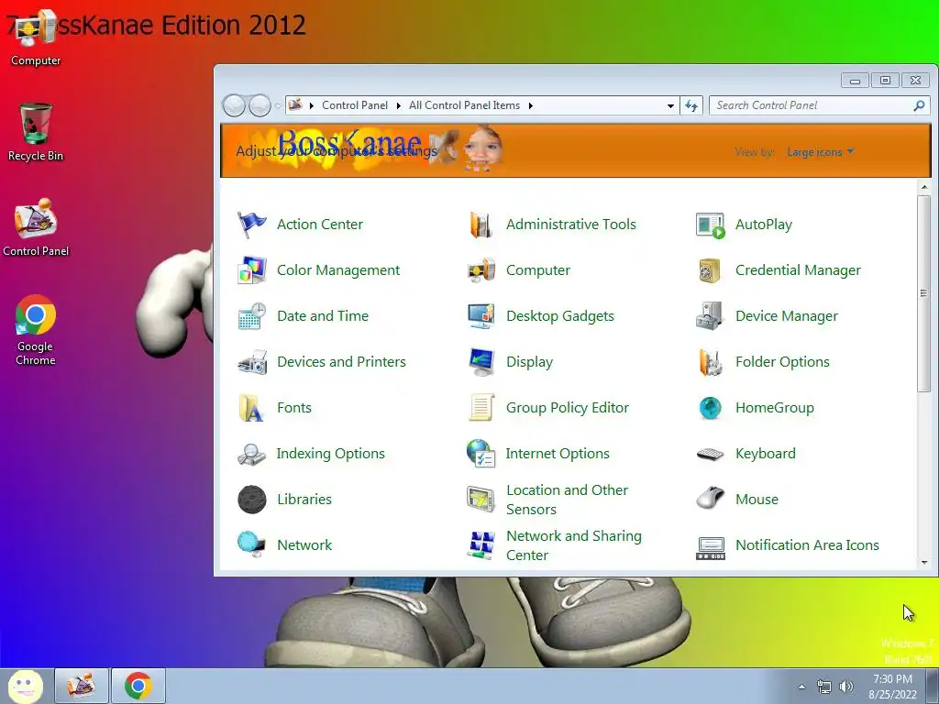Maximize the Control Panel window
The width and height of the screenshot is (939, 704).
tap(885, 81)
